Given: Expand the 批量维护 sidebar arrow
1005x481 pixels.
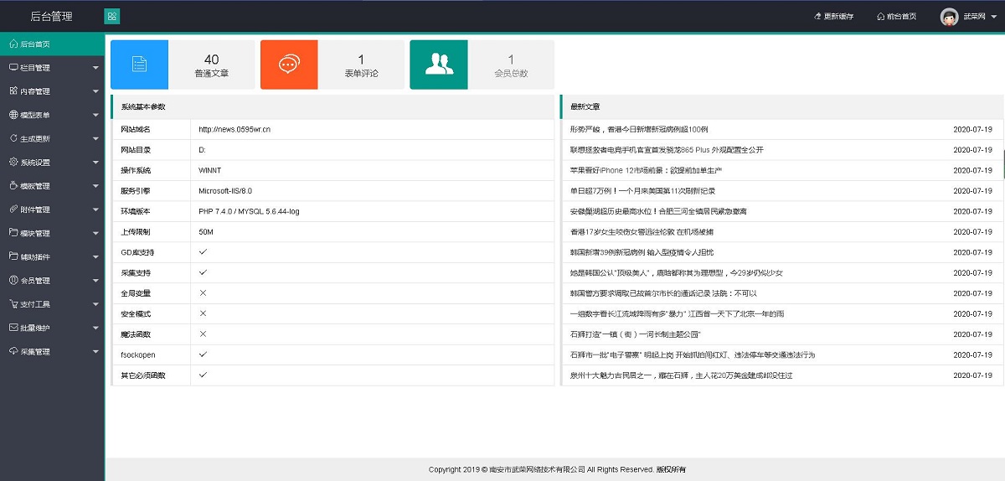Looking at the screenshot, I should 95,328.
